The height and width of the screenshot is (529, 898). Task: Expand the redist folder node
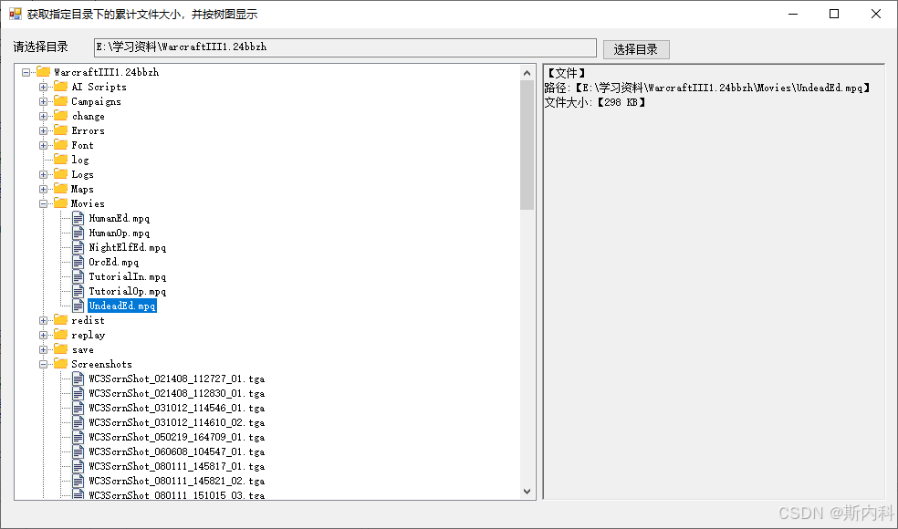tap(43, 321)
